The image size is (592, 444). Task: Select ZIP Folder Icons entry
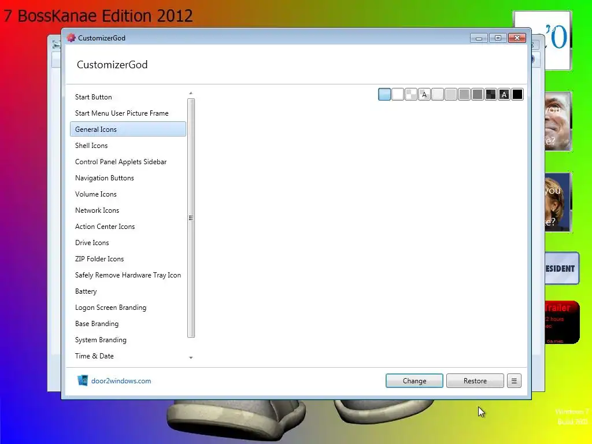[x=128, y=259]
